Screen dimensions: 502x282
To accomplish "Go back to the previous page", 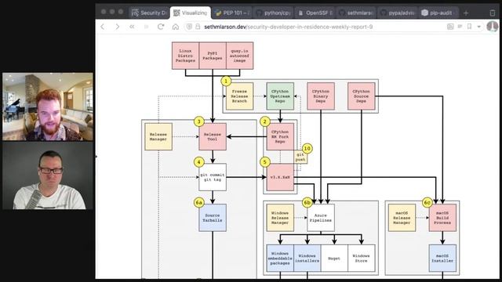I will tap(103, 27).
